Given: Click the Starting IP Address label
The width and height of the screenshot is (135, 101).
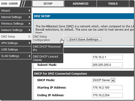Looking at the screenshot, I should click(x=52, y=88).
